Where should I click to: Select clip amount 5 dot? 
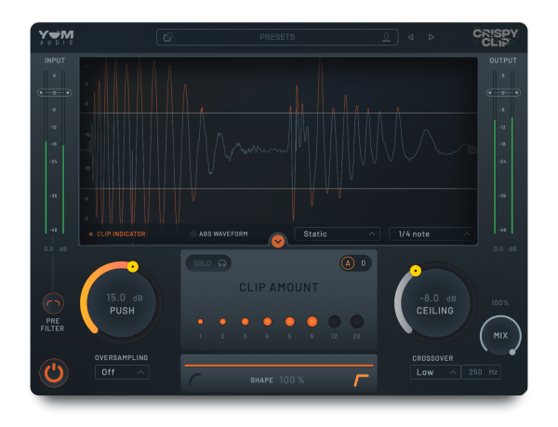[x=289, y=322]
